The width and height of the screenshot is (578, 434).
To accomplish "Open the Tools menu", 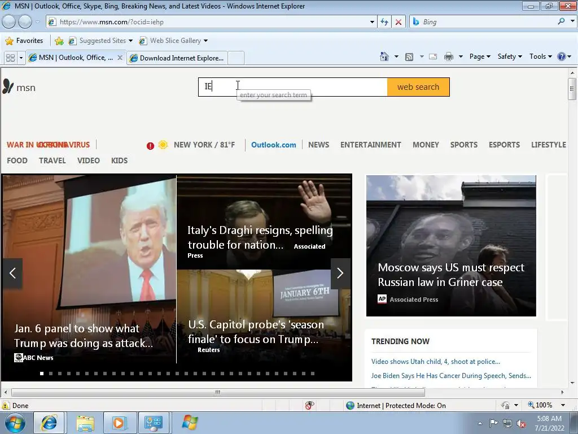I will coord(540,57).
